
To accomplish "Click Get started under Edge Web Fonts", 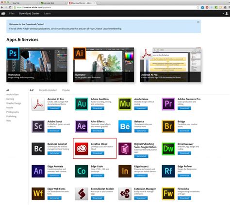I will (x=54, y=198).
